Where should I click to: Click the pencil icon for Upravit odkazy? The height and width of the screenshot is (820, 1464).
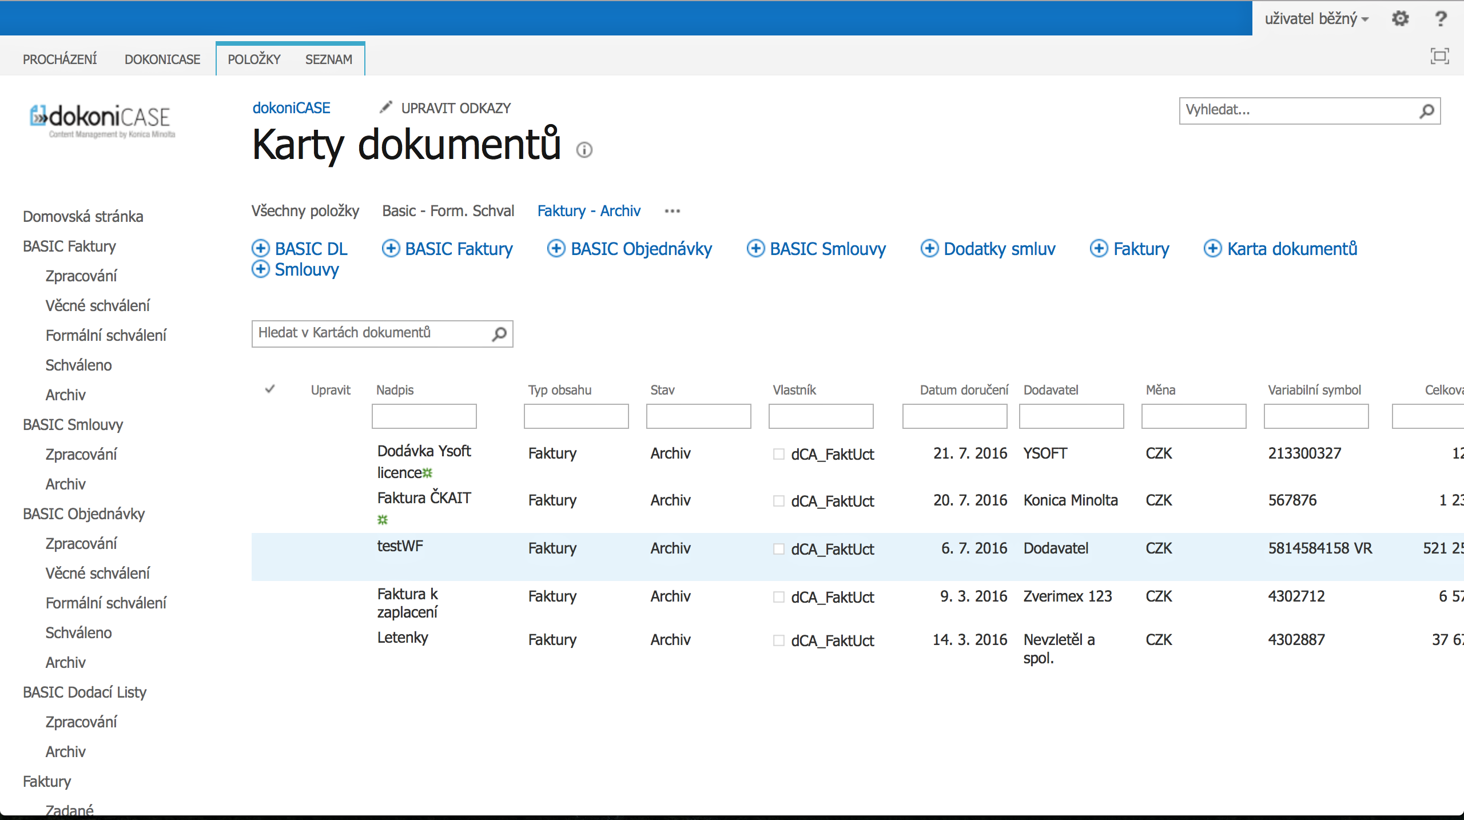[x=386, y=108]
